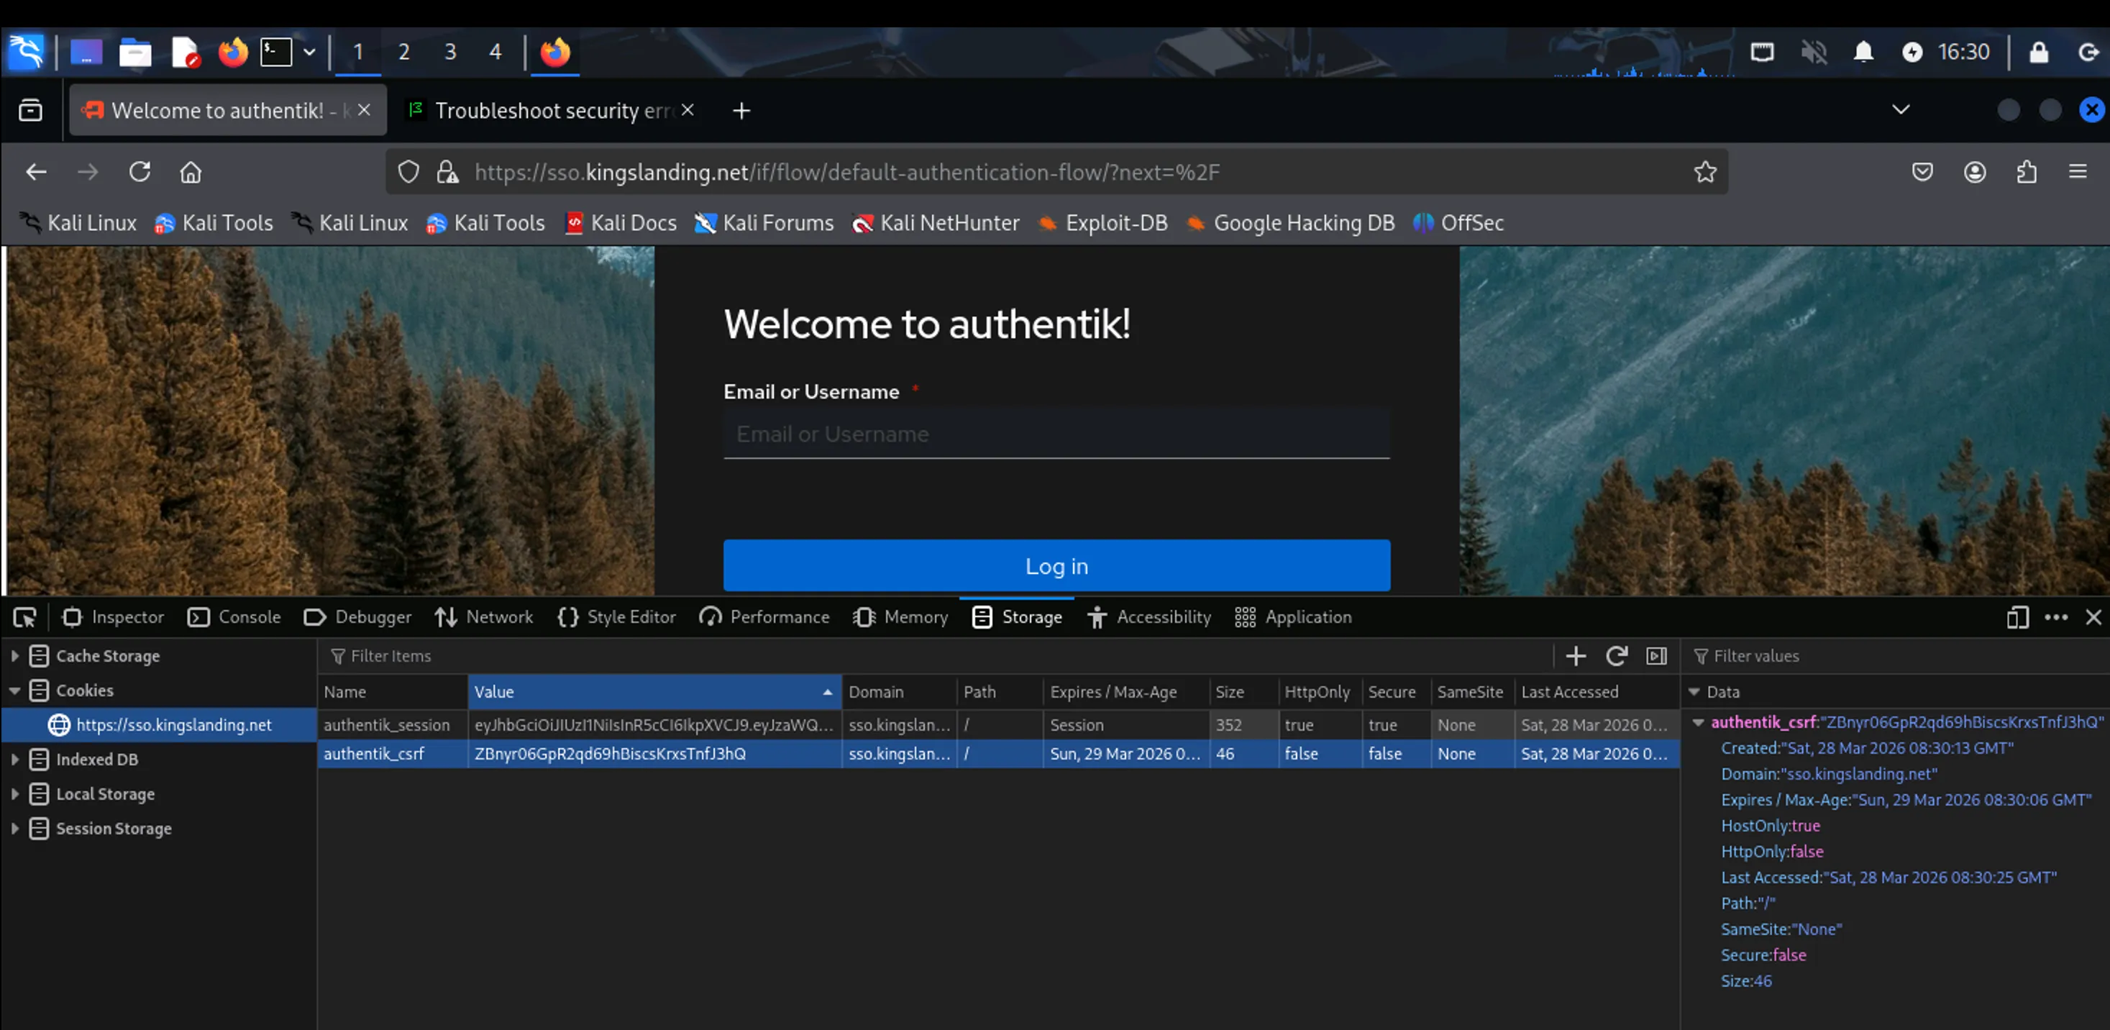Open Firefox recent browsing view

30,110
